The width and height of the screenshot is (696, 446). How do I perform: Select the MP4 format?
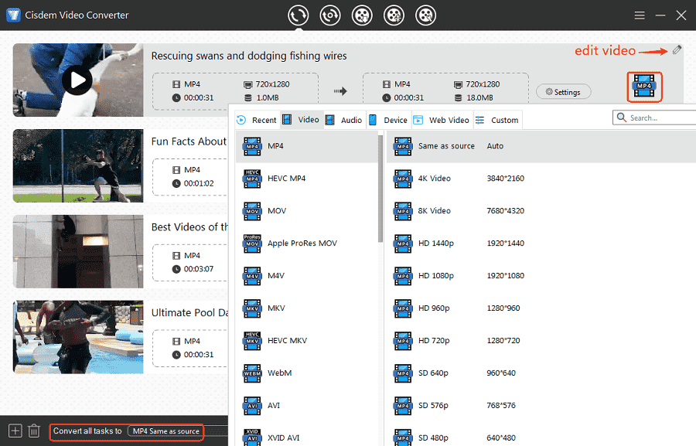click(307, 146)
